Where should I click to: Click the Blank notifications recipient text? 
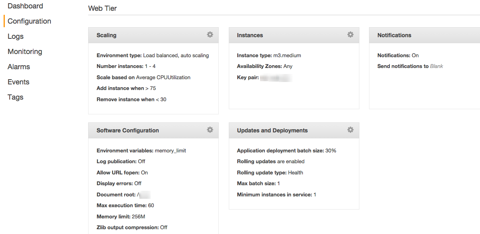click(437, 66)
